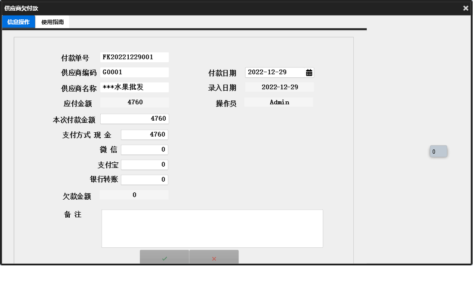Select the 信息操作 tab
The image size is (473, 295).
click(x=19, y=21)
